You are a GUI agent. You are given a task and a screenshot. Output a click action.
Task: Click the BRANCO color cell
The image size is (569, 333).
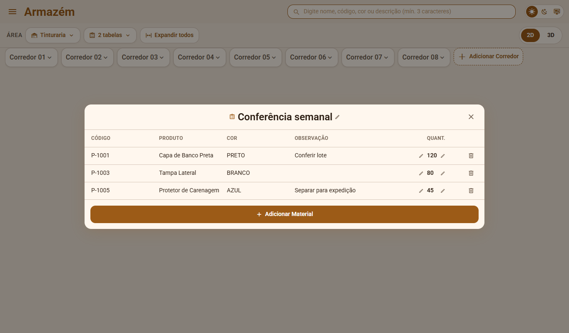(238, 173)
